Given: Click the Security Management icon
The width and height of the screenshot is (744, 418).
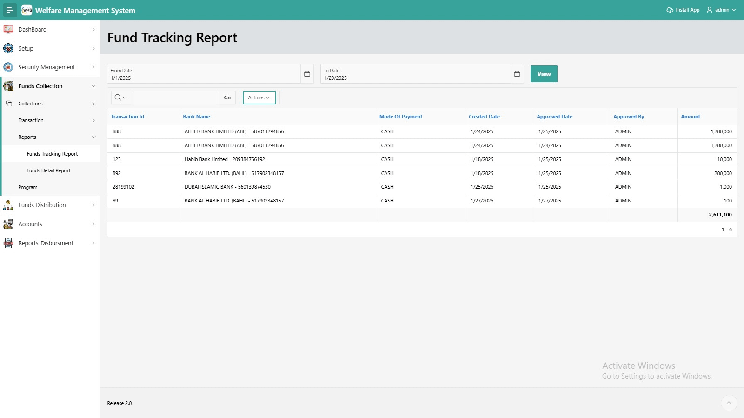Looking at the screenshot, I should tap(8, 67).
